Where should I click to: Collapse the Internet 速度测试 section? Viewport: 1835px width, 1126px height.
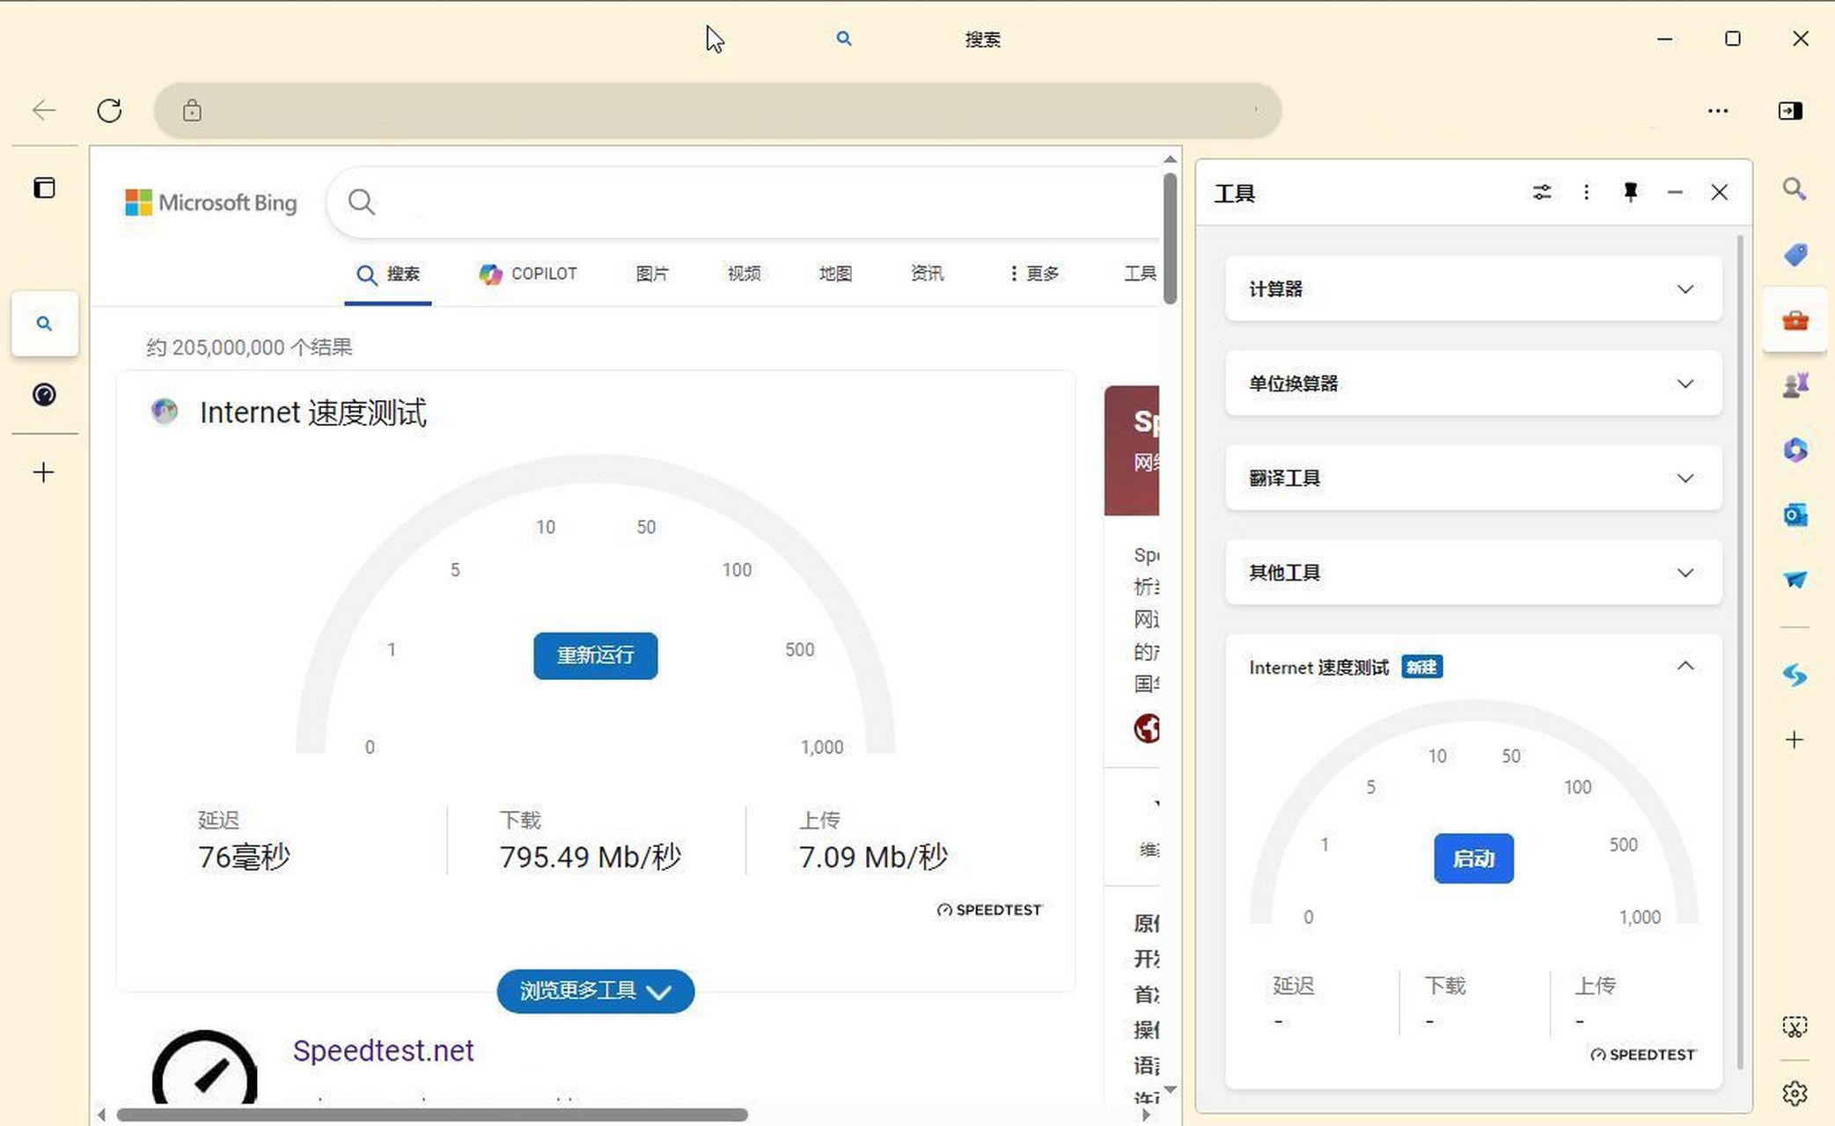point(1685,666)
